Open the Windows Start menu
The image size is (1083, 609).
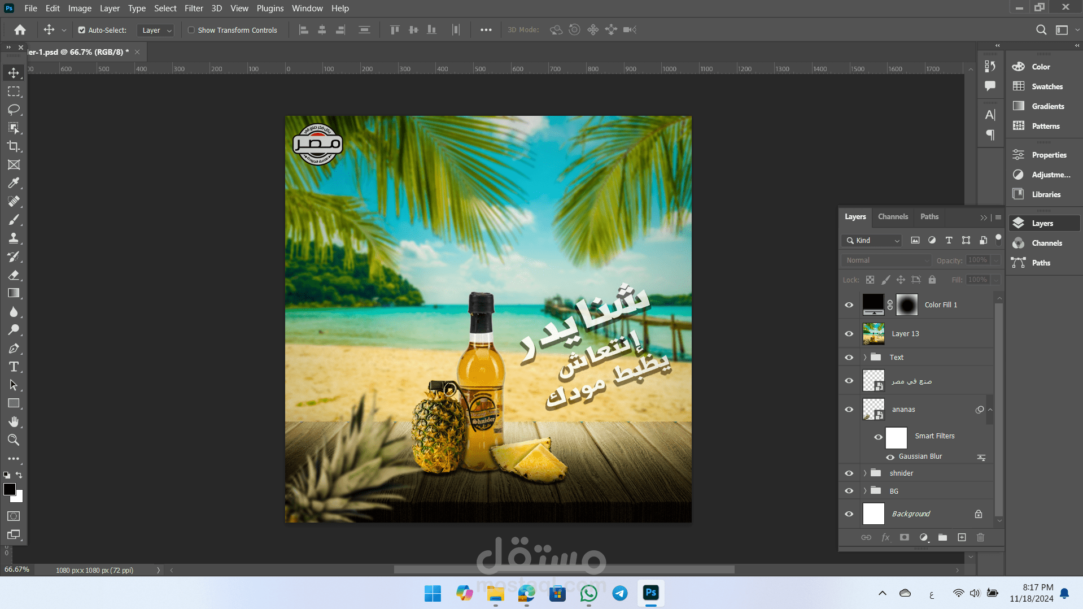(433, 593)
